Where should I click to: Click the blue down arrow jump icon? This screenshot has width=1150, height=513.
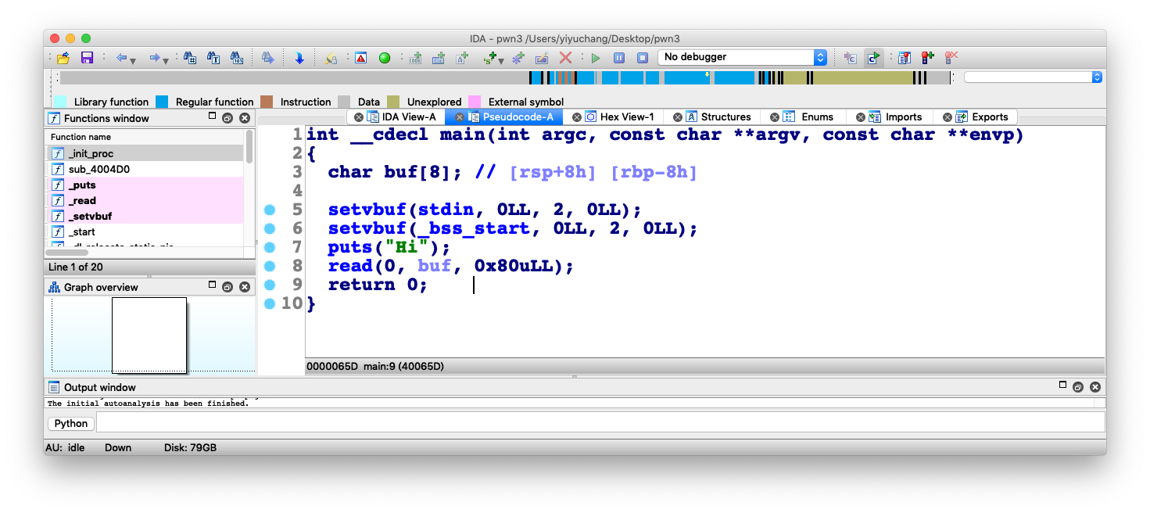click(299, 58)
